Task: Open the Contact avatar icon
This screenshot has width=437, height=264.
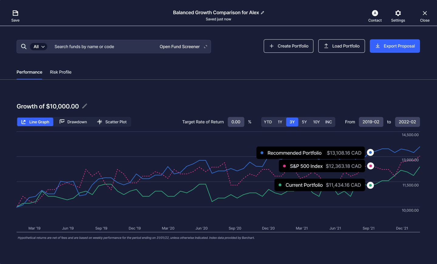Action: 375,13
